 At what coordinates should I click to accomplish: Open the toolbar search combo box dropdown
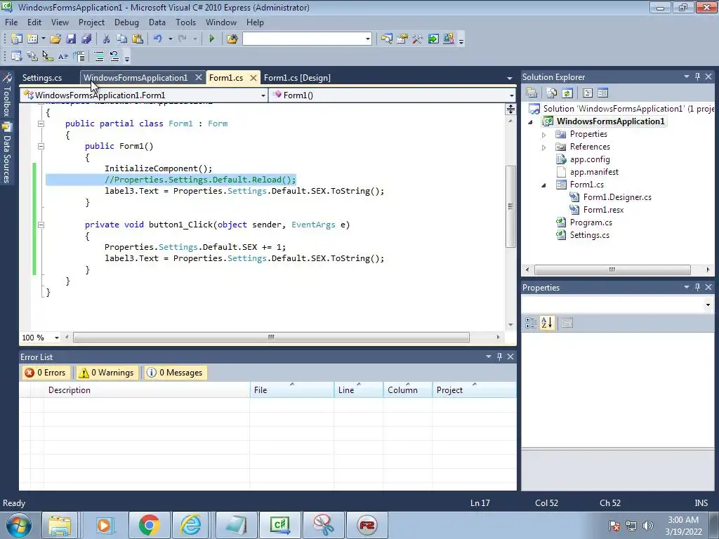[368, 39]
